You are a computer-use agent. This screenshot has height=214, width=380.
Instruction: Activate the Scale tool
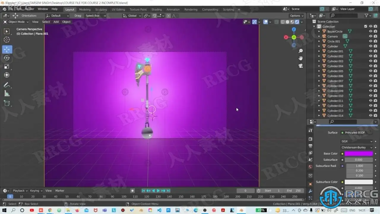click(7, 67)
